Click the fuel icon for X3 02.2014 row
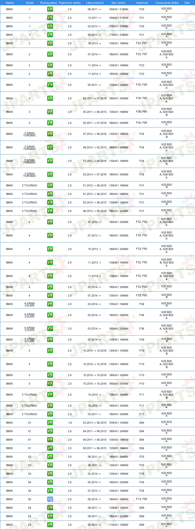This screenshot has height=529, width=195. coord(50,474)
